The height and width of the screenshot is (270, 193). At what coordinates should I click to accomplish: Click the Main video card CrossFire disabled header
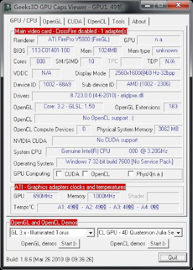[x=71, y=31]
